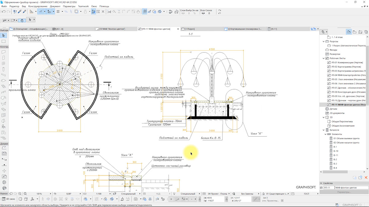The height and width of the screenshot is (207, 369).
Task: Select the Marquee tool in toolbox
Action: click(x=4, y=41)
